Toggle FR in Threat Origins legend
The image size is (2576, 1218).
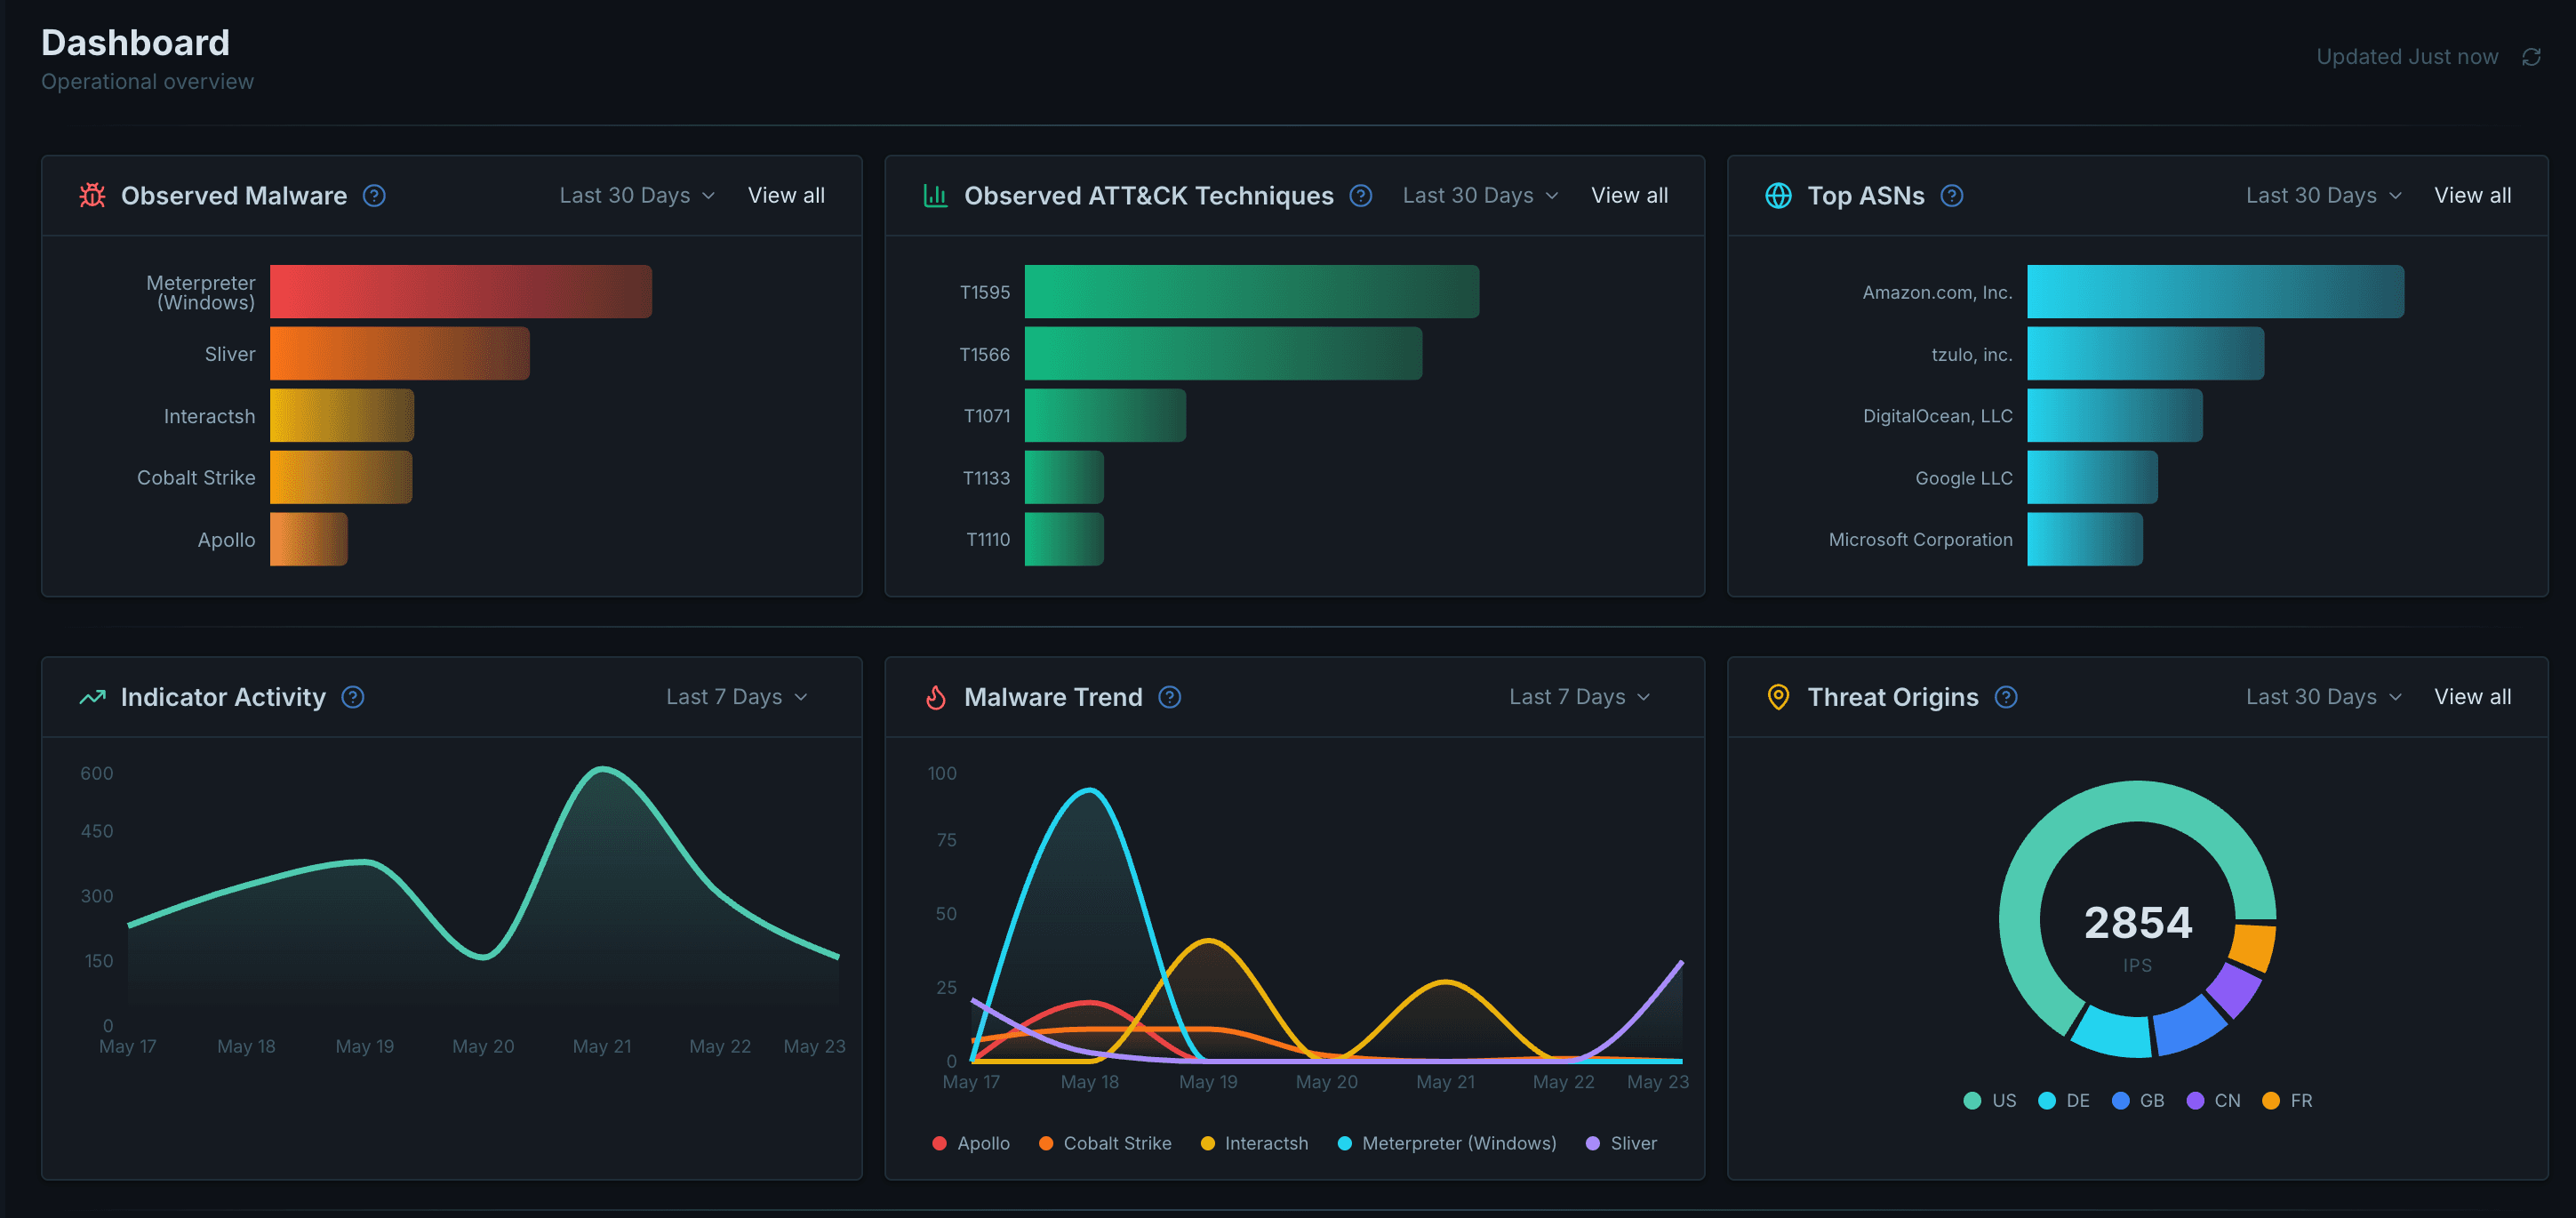[x=2287, y=1100]
